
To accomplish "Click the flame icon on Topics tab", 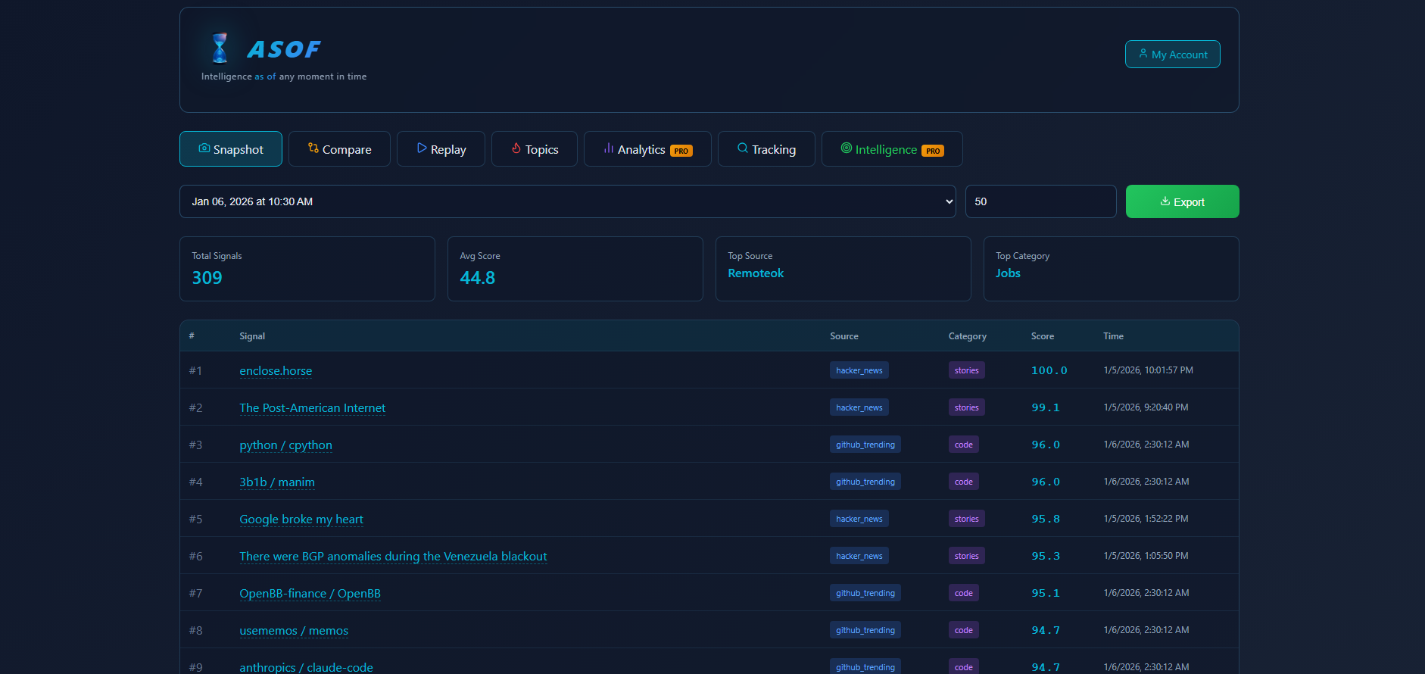I will pyautogui.click(x=516, y=148).
